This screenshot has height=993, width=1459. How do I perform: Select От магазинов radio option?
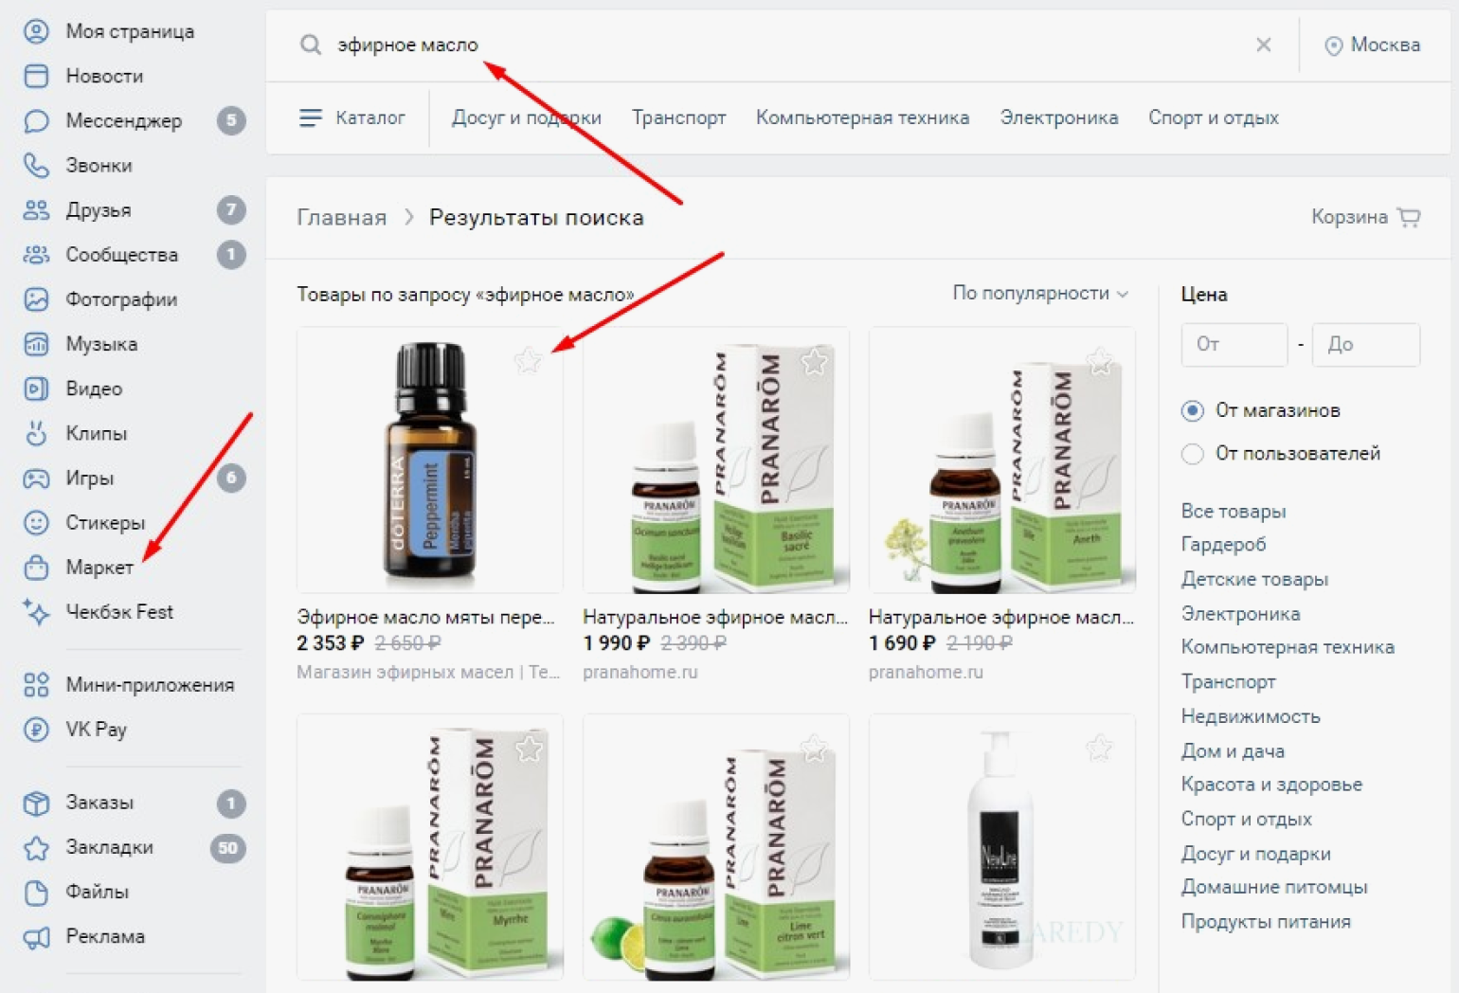coord(1193,410)
